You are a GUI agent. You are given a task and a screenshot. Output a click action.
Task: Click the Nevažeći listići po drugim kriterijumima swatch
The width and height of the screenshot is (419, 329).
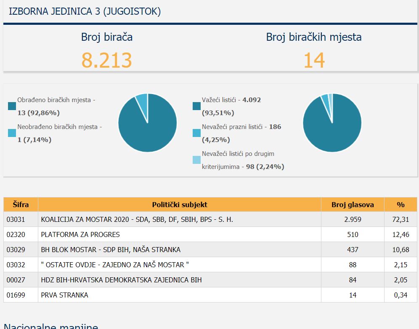(197, 160)
